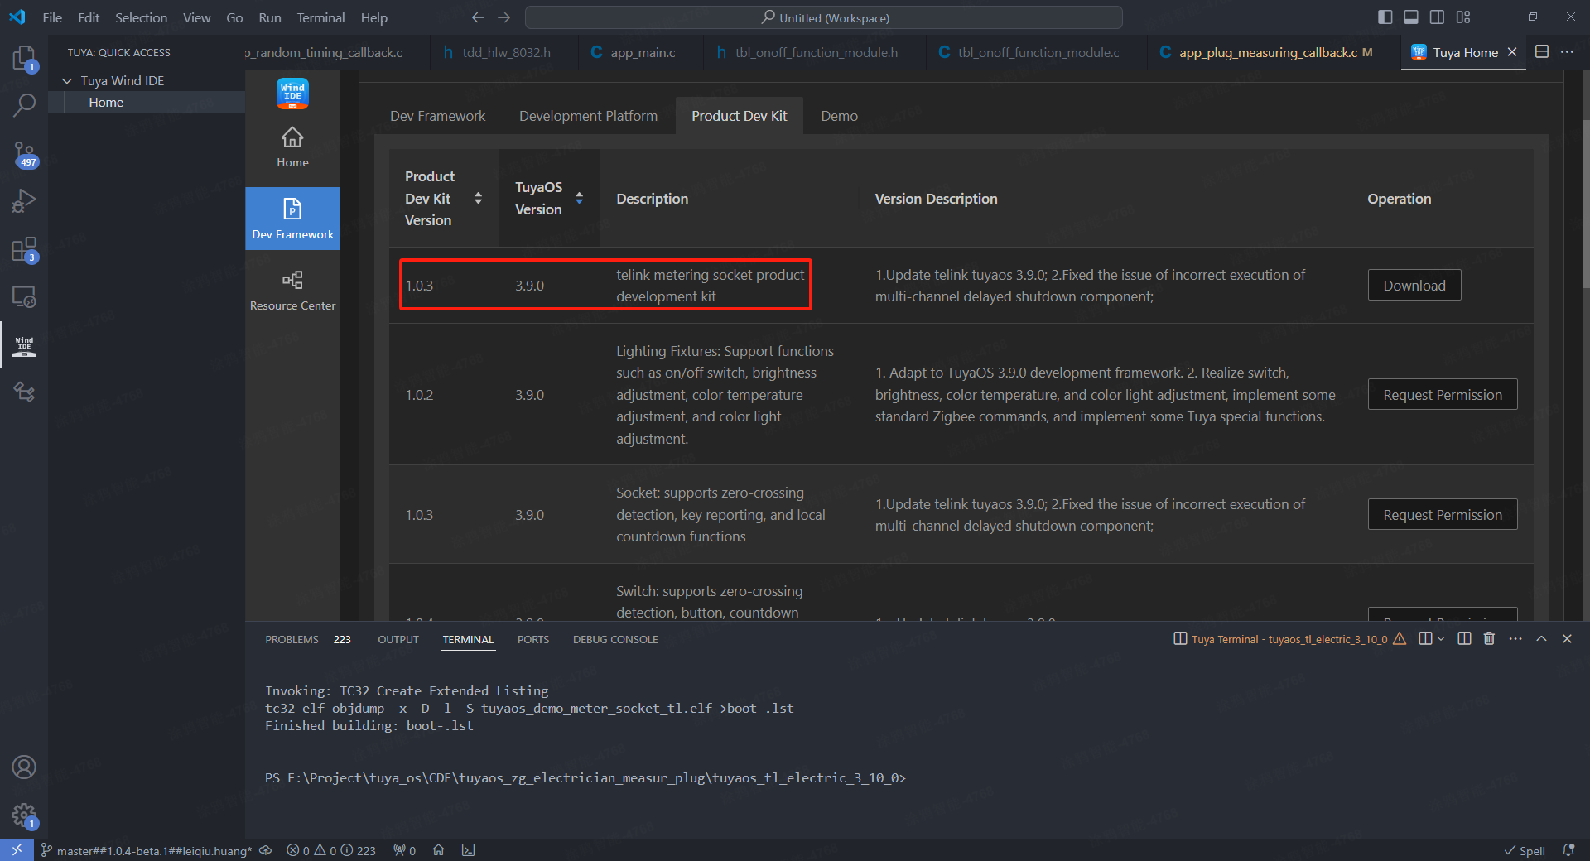Open terminal panel More Actions ellipsis

coord(1515,639)
